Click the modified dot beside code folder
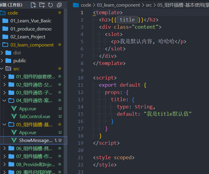Image resolution: width=209 pixels, height=174 pixels. pos(60,13)
